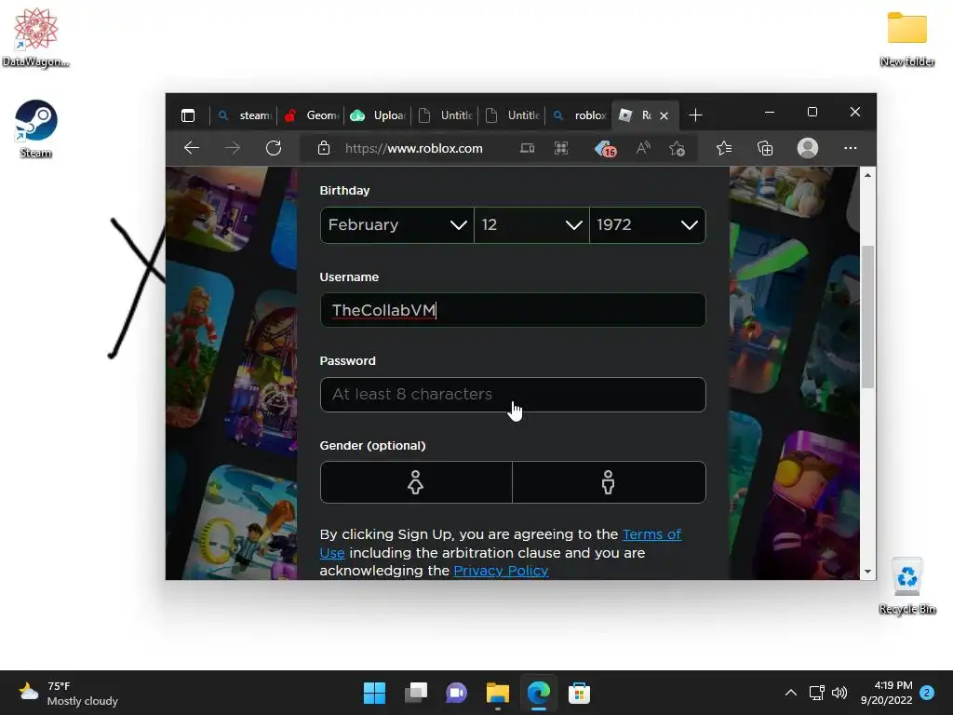Image resolution: width=953 pixels, height=715 pixels.
Task: Click the scrollbar down arrow
Action: click(868, 572)
